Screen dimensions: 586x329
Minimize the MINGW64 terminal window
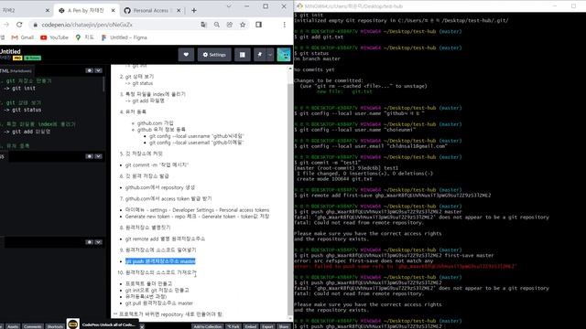pyautogui.click(x=555, y=6)
